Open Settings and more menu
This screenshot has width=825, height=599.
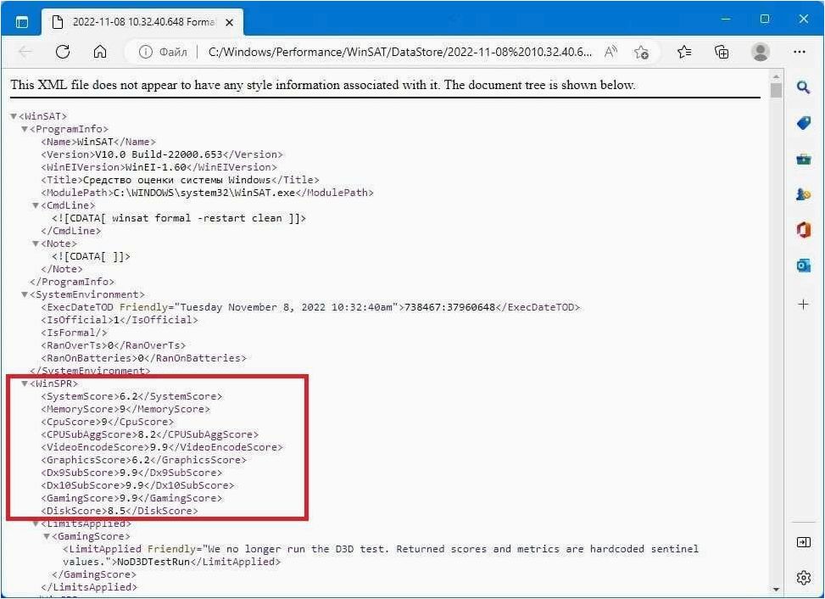tap(800, 52)
